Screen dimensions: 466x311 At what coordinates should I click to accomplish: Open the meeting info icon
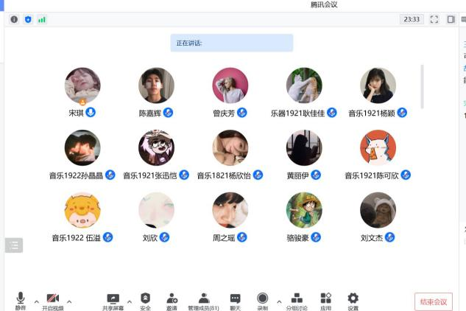[14, 20]
